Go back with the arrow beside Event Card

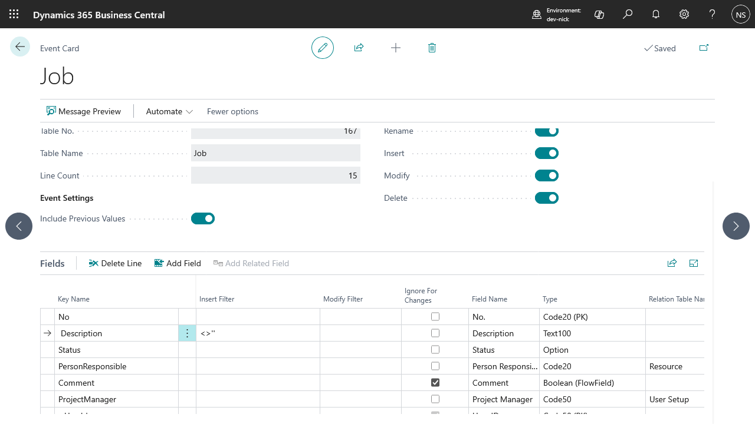[20, 47]
